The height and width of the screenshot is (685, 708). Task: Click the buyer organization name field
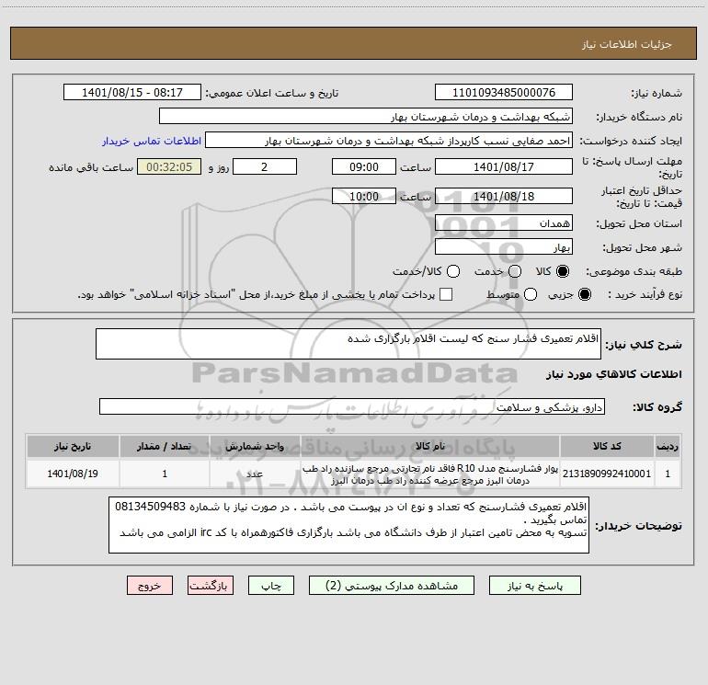pos(366,116)
